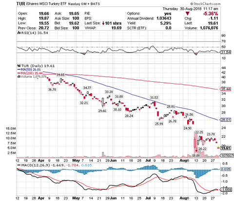Click the RSI(14) 31.54 legend label

coord(35,33)
